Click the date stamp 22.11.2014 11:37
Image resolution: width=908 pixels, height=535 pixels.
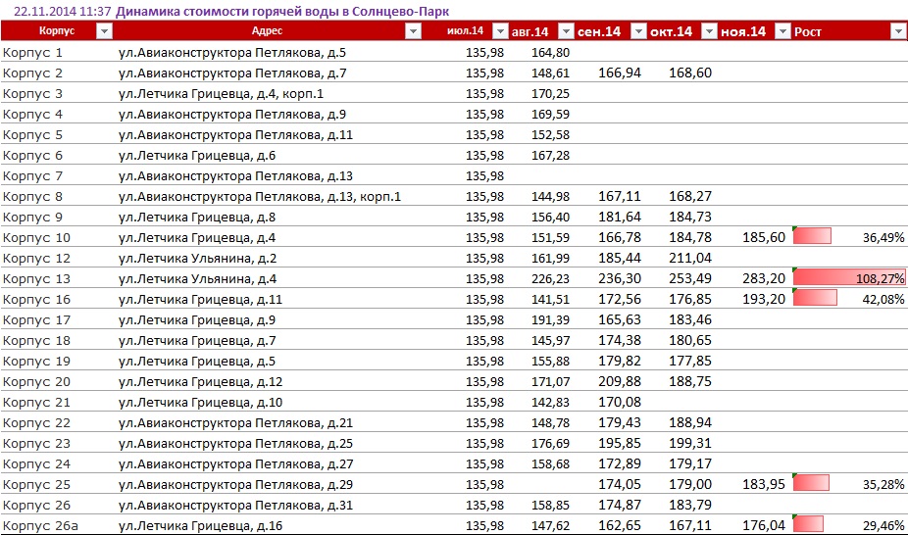[62, 11]
